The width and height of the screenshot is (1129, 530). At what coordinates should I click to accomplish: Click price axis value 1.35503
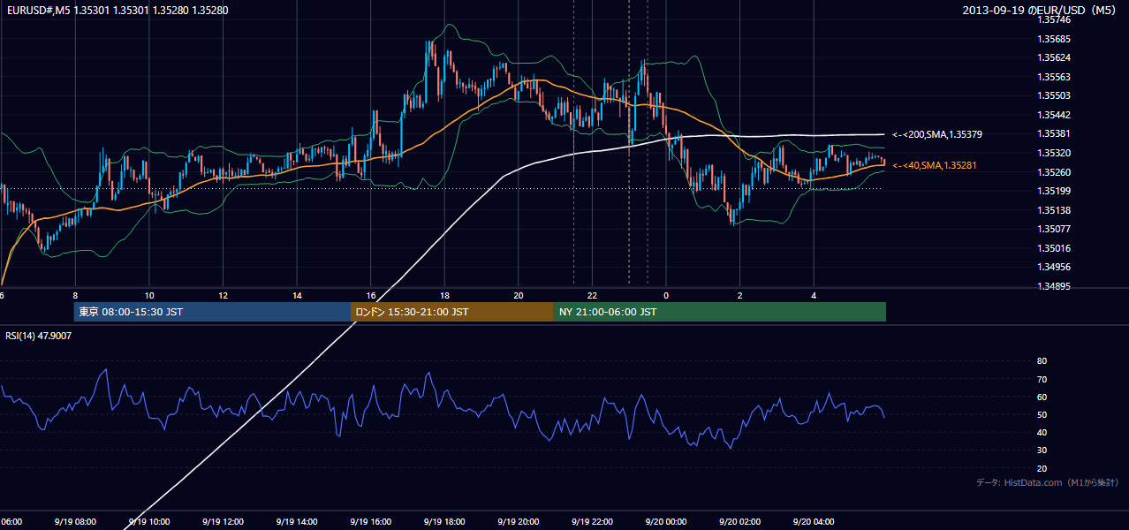(1052, 96)
